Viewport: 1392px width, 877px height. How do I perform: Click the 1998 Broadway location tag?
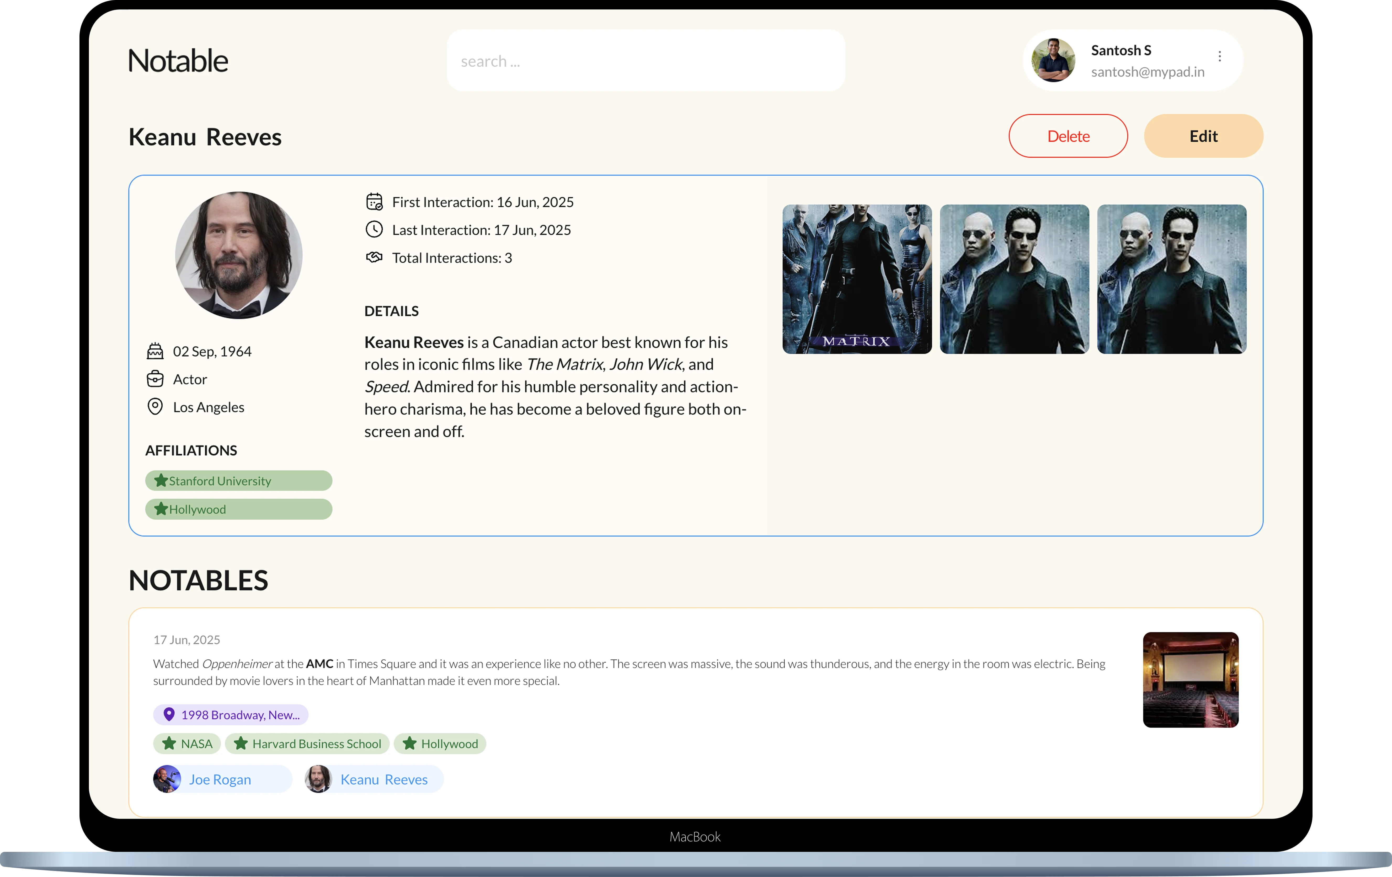(231, 715)
